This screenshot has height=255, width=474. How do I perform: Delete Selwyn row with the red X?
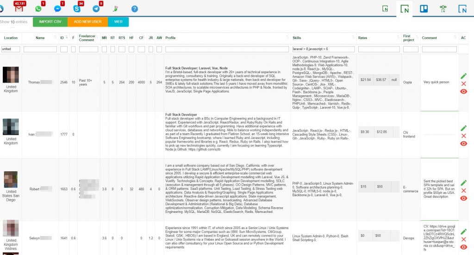463,239
